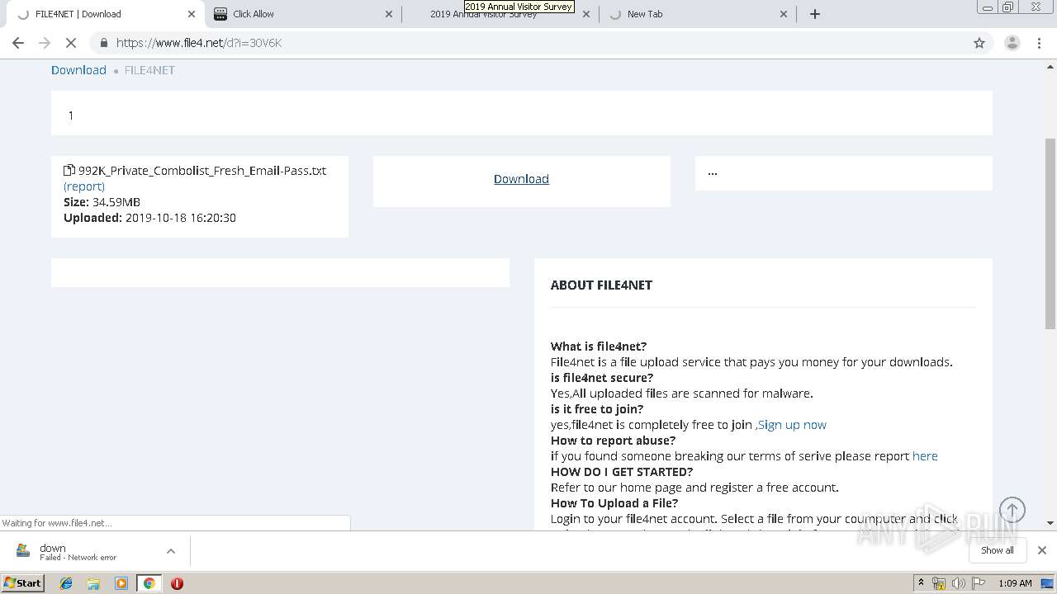Click the scrollbar down arrow
This screenshot has height=594, width=1057.
pos(1050,522)
